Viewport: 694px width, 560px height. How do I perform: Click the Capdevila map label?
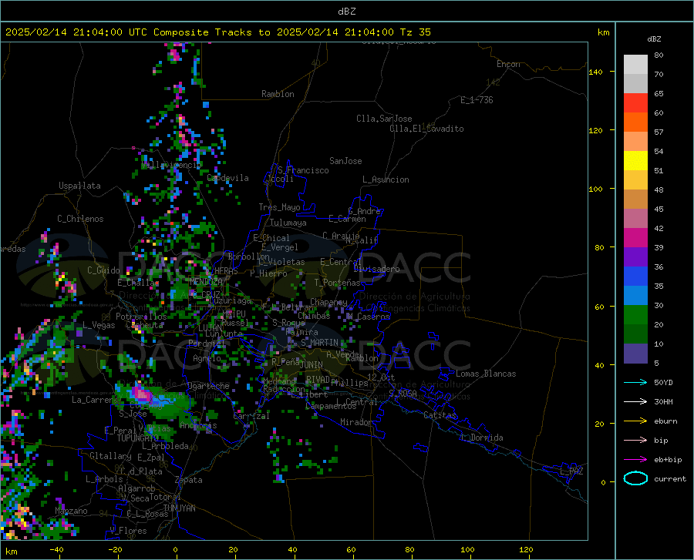tap(227, 178)
